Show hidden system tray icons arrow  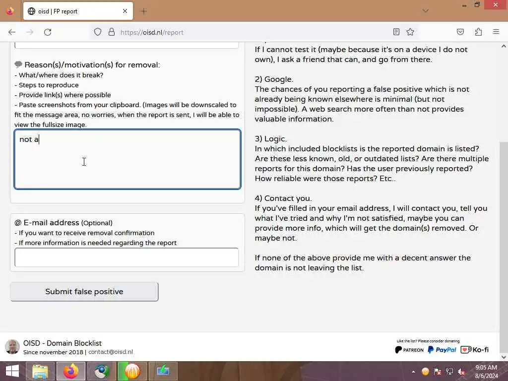413,372
